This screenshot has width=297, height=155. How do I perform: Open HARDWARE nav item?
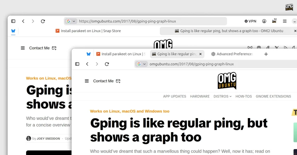[200, 96]
